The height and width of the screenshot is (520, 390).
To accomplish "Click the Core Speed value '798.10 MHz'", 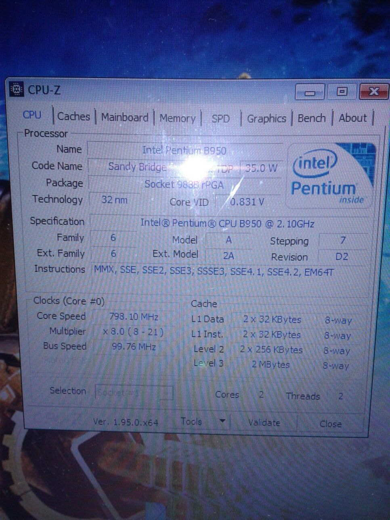I will (x=134, y=317).
